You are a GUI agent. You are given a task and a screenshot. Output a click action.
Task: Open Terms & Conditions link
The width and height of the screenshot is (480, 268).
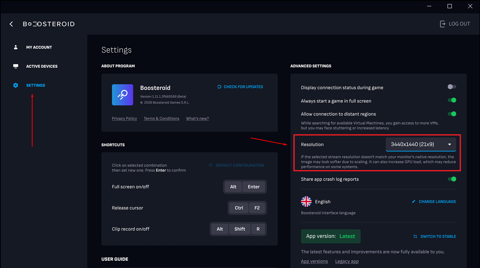(162, 118)
